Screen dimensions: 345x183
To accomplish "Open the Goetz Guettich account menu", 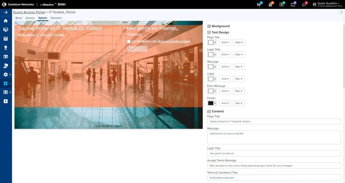I will tap(327, 4).
